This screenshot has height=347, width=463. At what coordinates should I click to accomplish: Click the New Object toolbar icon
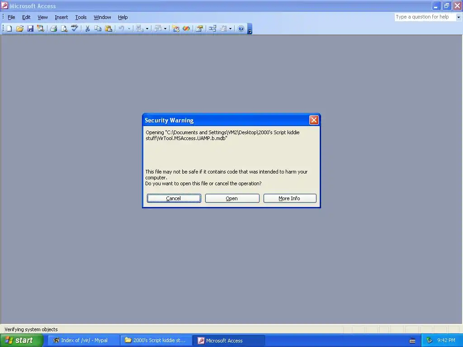[223, 28]
